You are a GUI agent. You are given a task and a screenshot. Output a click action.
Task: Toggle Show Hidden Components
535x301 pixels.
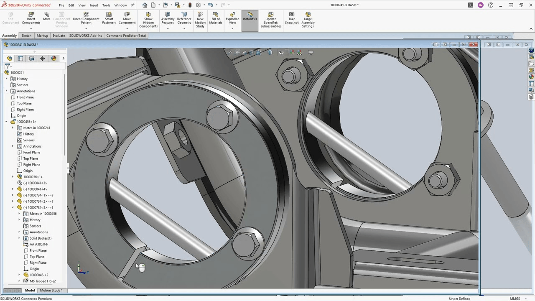pyautogui.click(x=148, y=19)
